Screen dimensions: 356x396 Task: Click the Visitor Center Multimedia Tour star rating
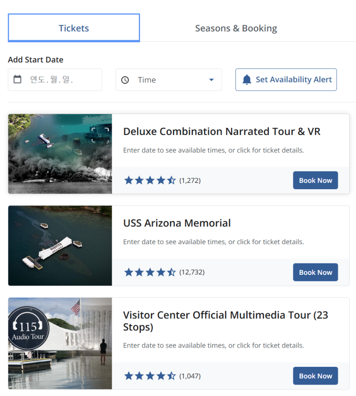click(150, 376)
